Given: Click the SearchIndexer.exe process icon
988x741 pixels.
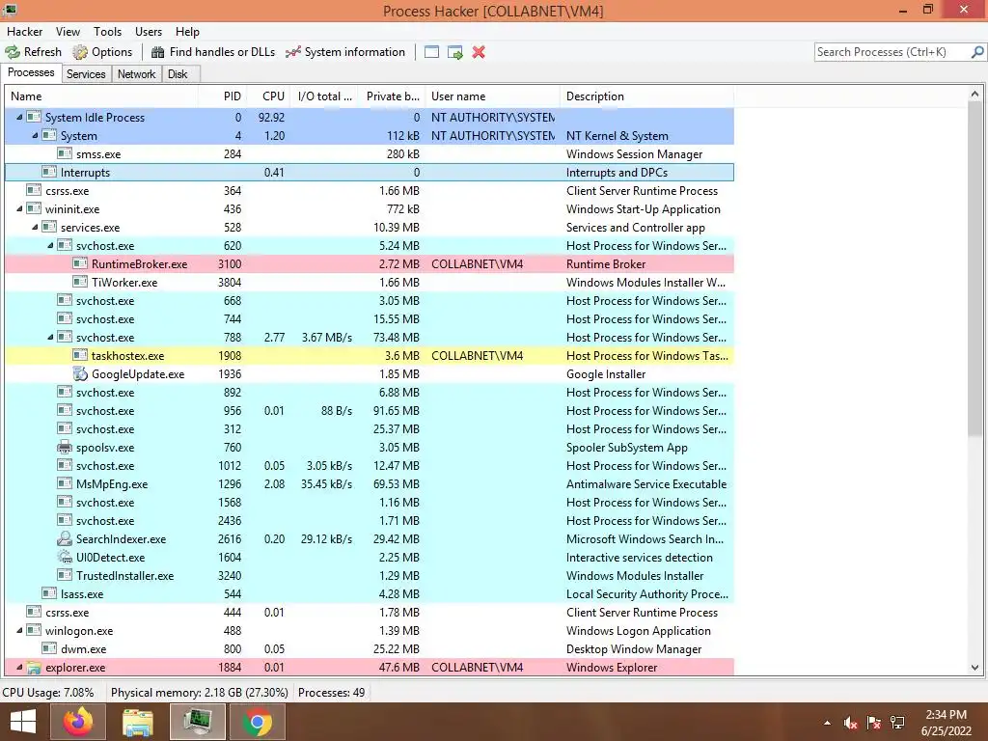Looking at the screenshot, I should coord(65,538).
